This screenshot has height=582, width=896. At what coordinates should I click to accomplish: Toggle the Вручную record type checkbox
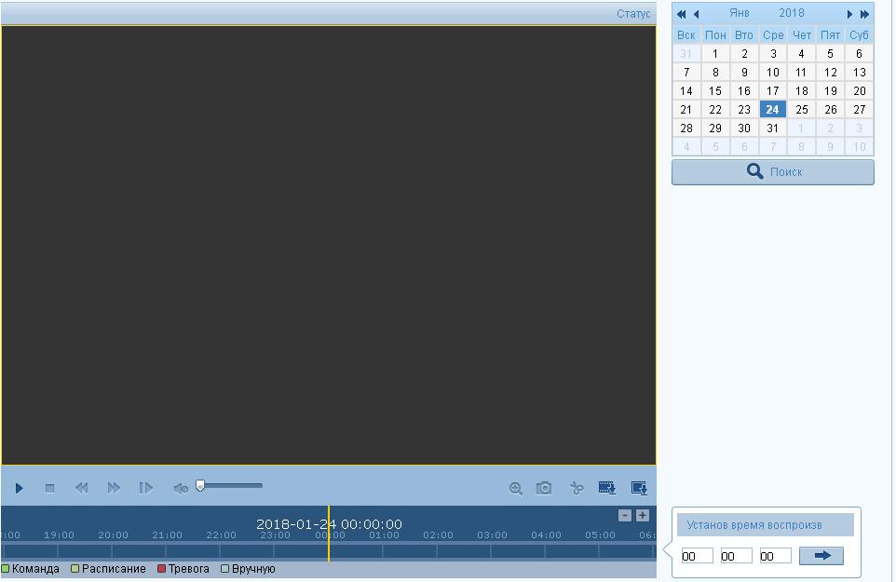click(224, 569)
